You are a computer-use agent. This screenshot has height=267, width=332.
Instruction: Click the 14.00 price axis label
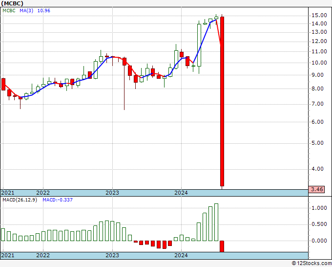(319, 24)
